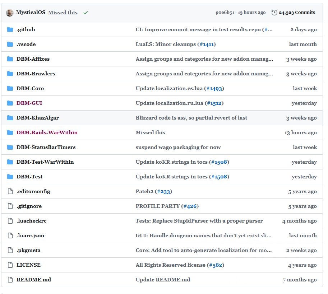Open commit history clock icon

point(274,13)
